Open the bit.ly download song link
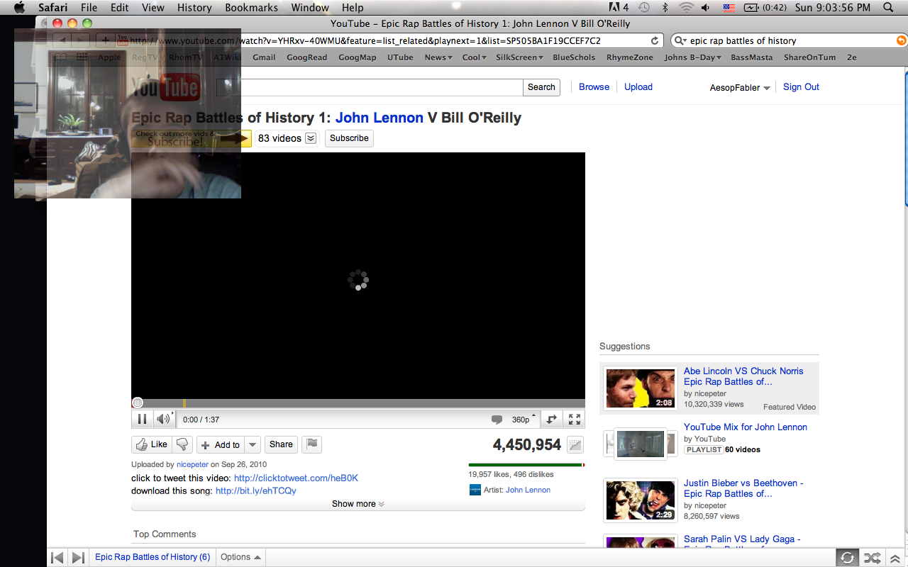908x567 pixels. [x=256, y=490]
